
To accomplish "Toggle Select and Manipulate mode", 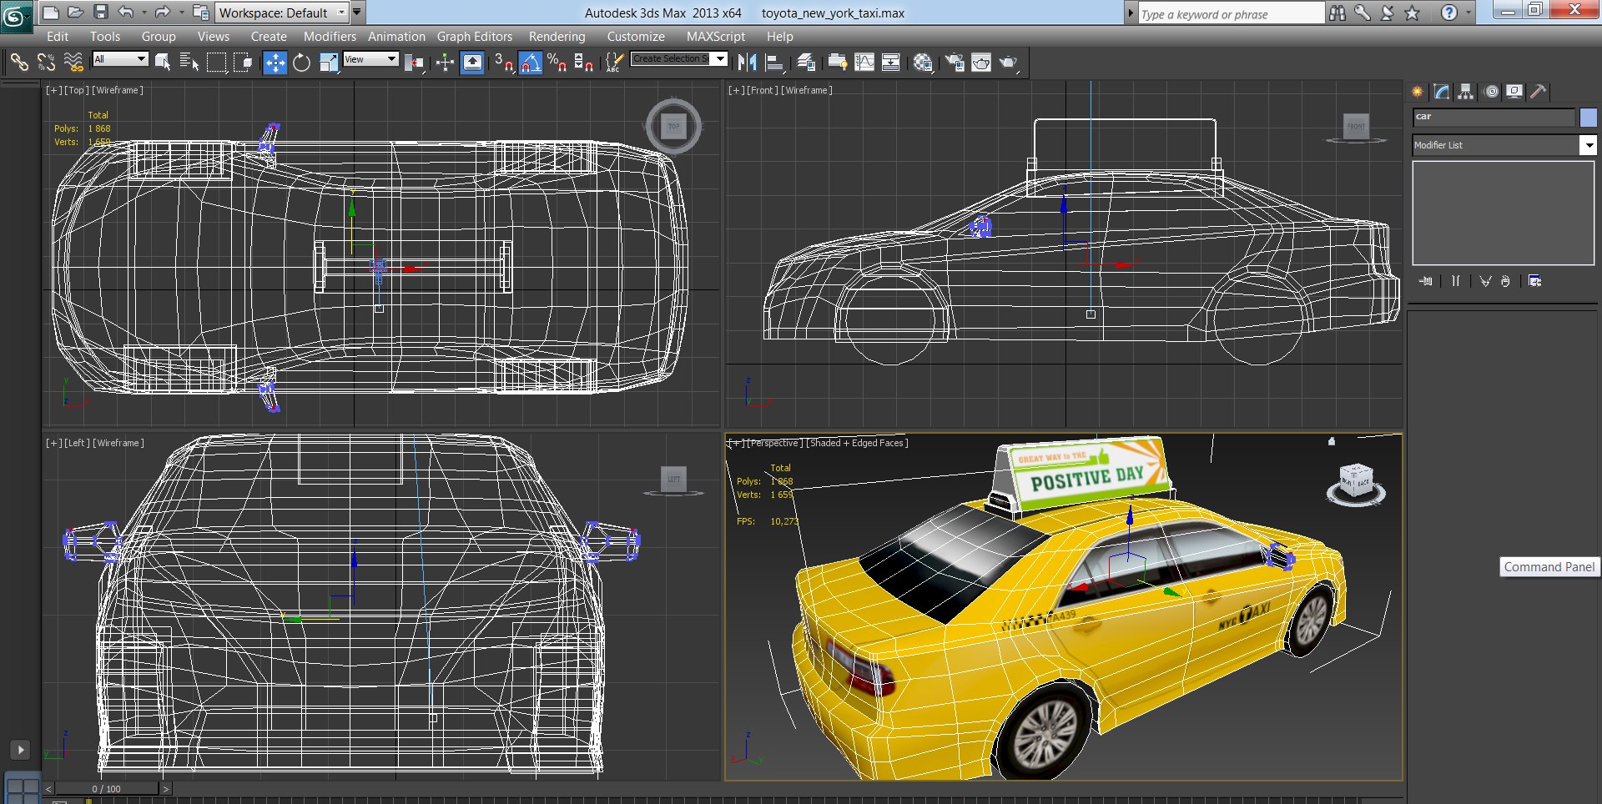I will [x=445, y=63].
